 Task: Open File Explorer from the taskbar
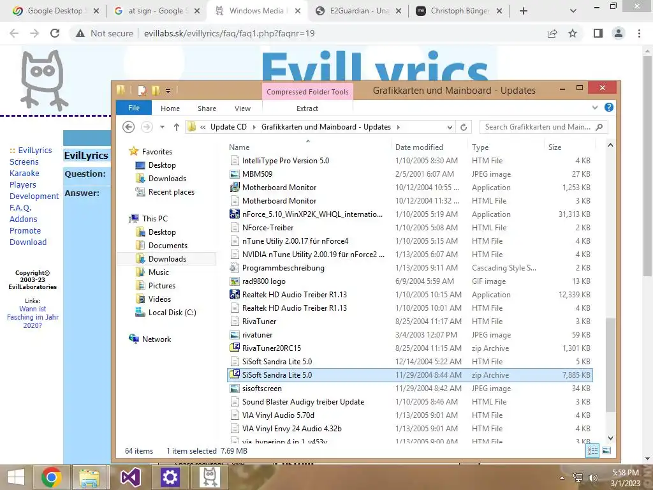click(x=89, y=477)
